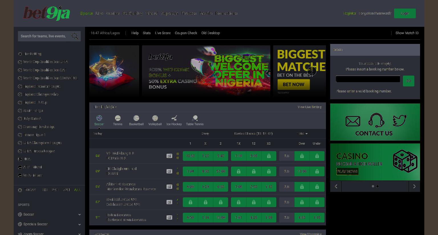Viewport: 438px width, 235px height.
Task: Click the welcome bonus banner image
Action: coord(206,71)
